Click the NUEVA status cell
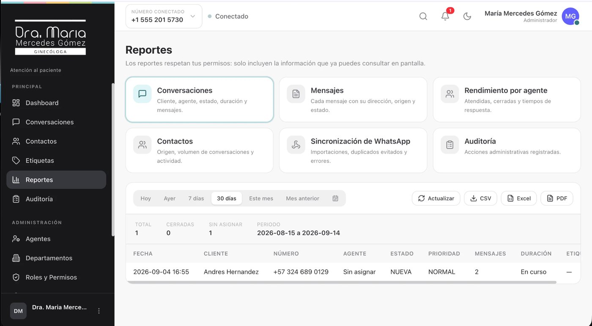Screen dimensions: 592x326 (401, 272)
